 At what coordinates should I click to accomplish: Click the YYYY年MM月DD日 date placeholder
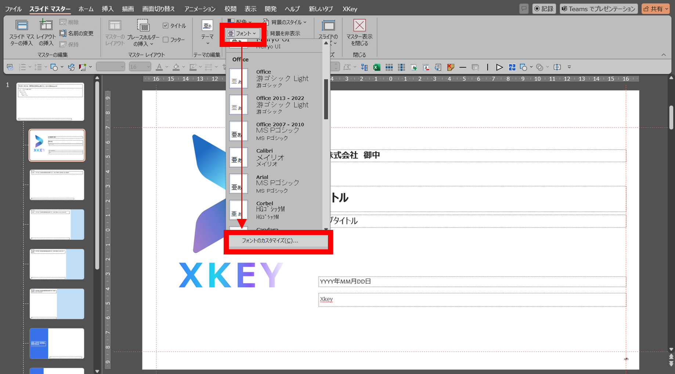pos(472,282)
